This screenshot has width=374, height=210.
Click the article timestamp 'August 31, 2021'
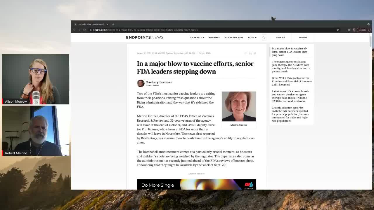pyautogui.click(x=151, y=53)
